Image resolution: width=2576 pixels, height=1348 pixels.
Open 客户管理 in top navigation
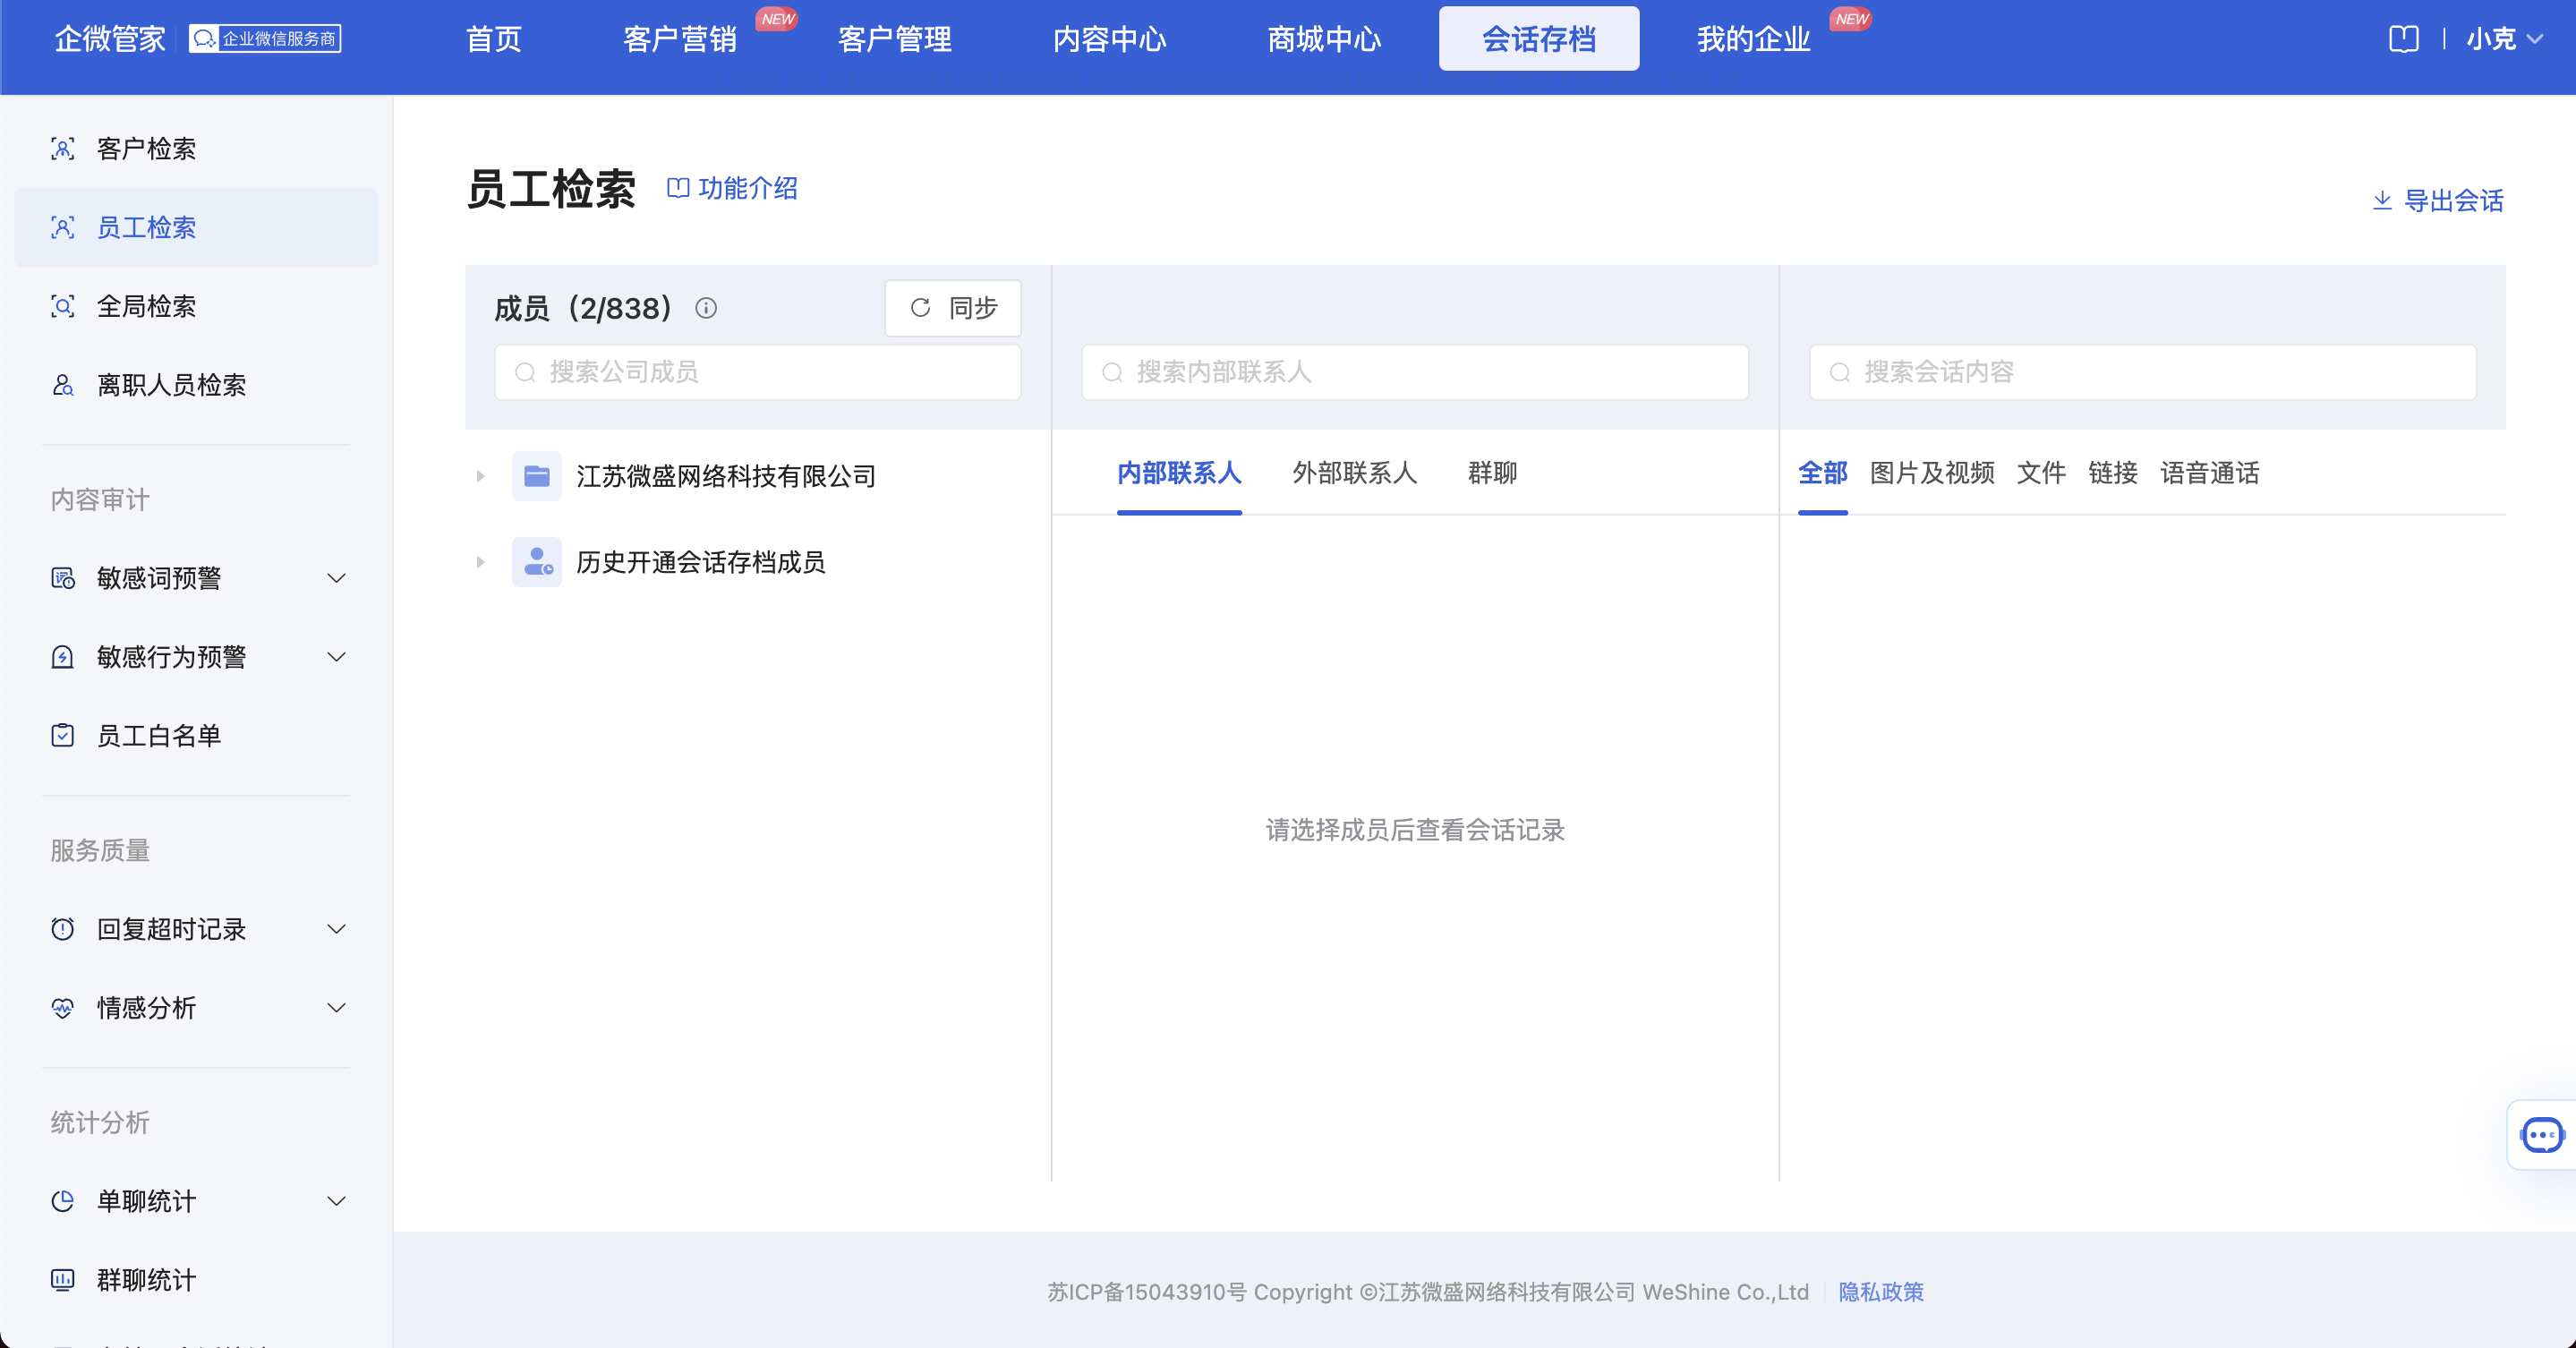(x=895, y=39)
